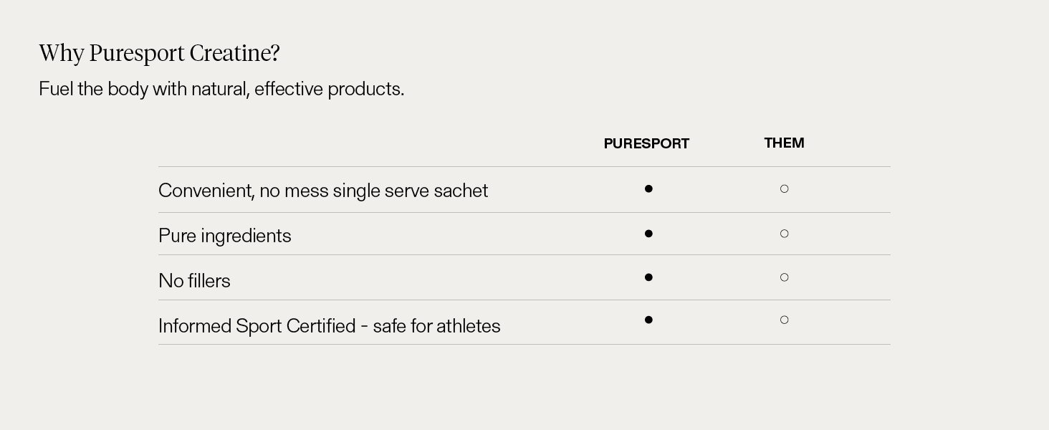Screen dimensions: 1049x430
Task: Click filled dot in No fillers row
Action: [x=648, y=277]
